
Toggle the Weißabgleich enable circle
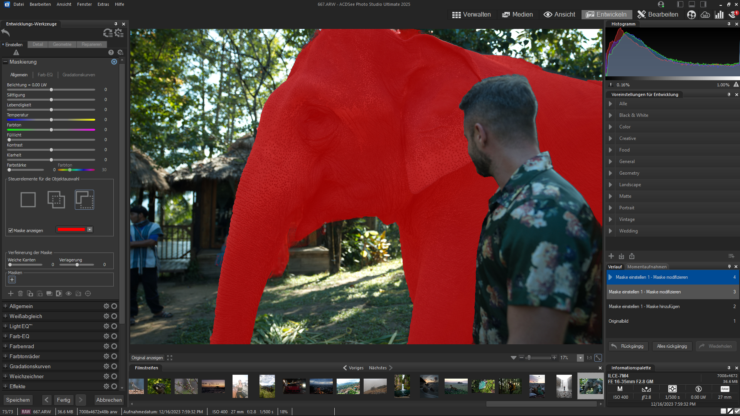point(114,316)
